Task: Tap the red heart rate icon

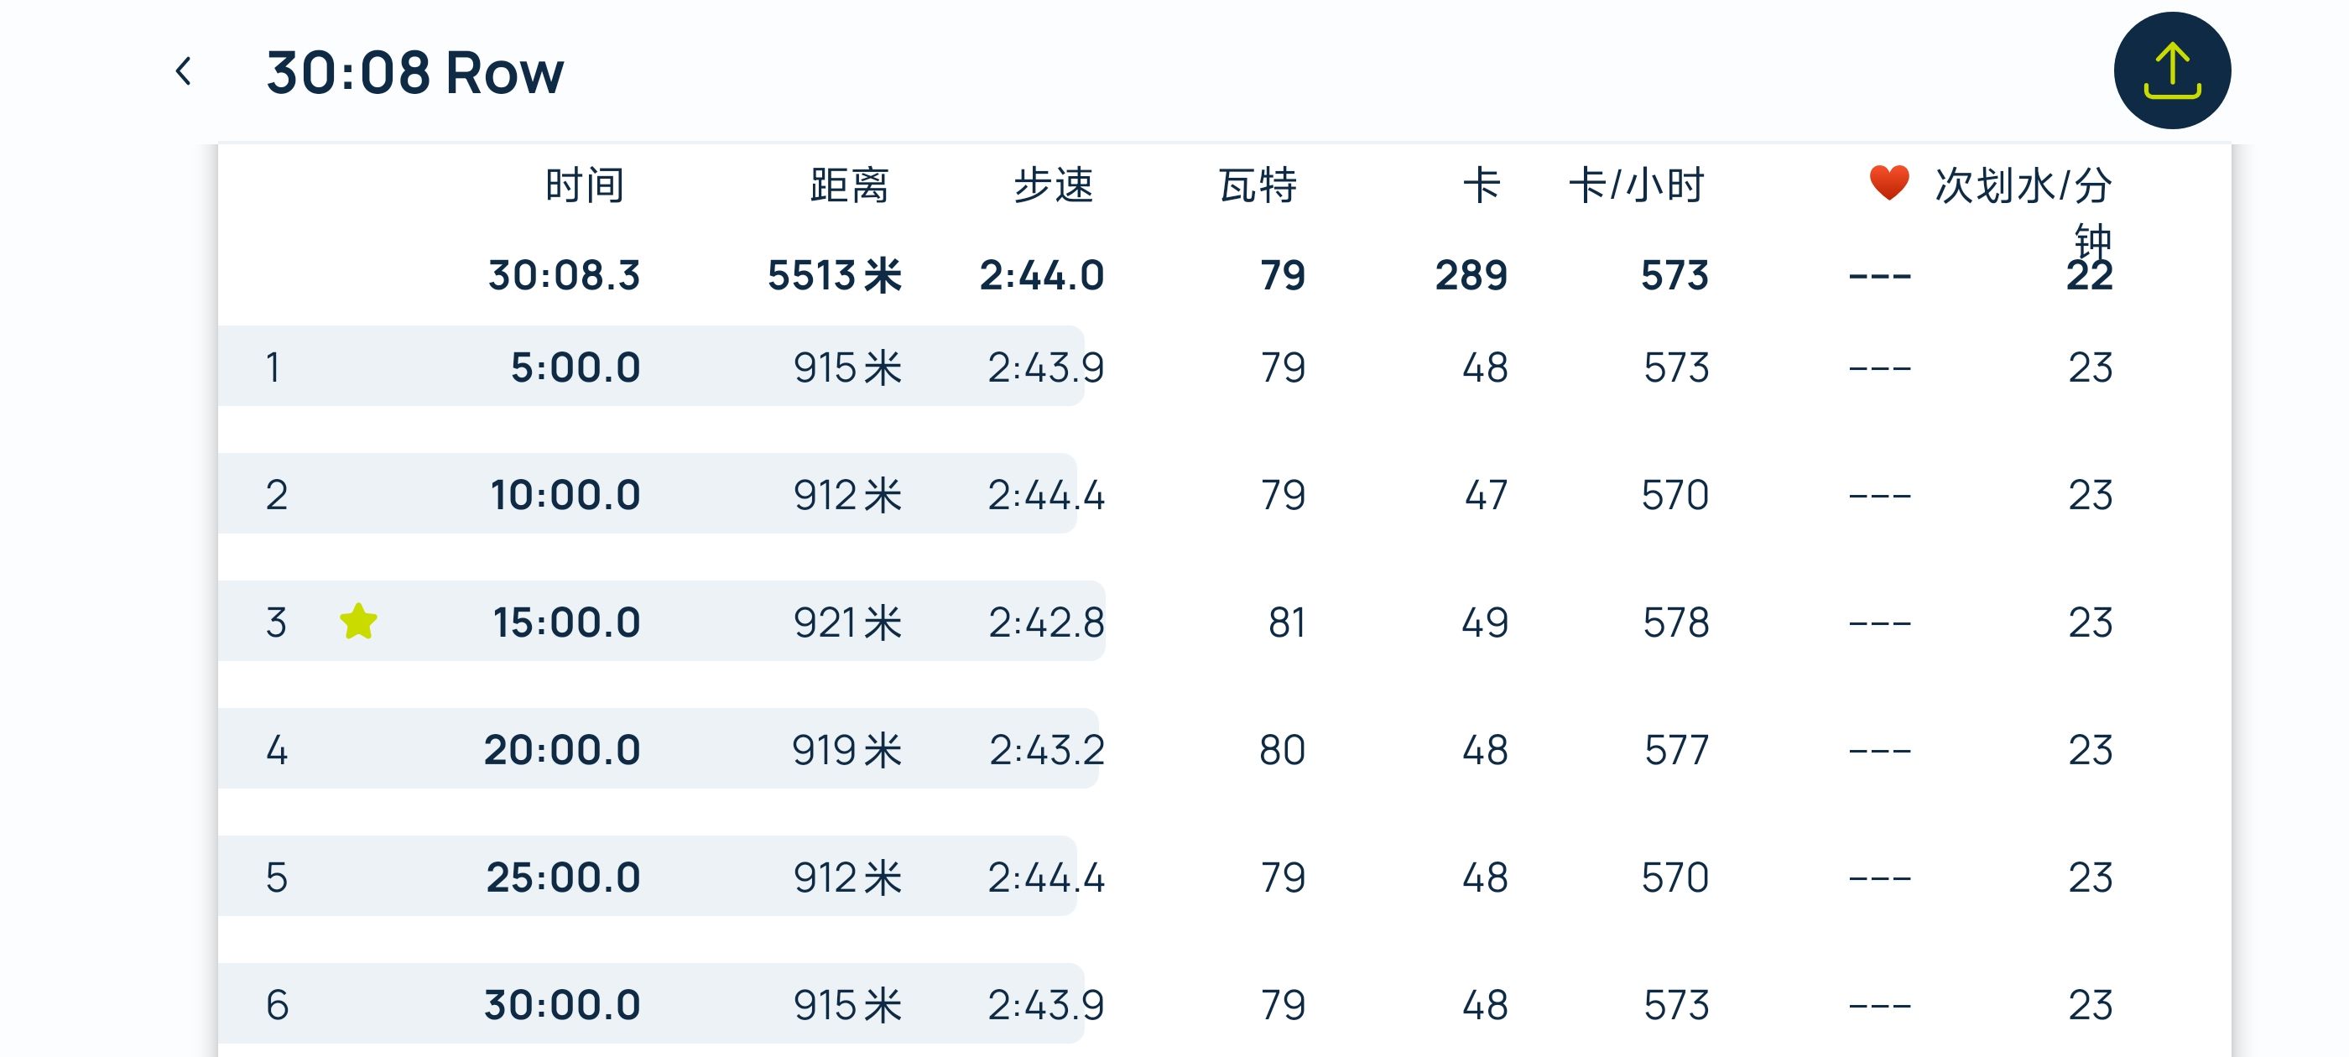Action: pos(1888,182)
